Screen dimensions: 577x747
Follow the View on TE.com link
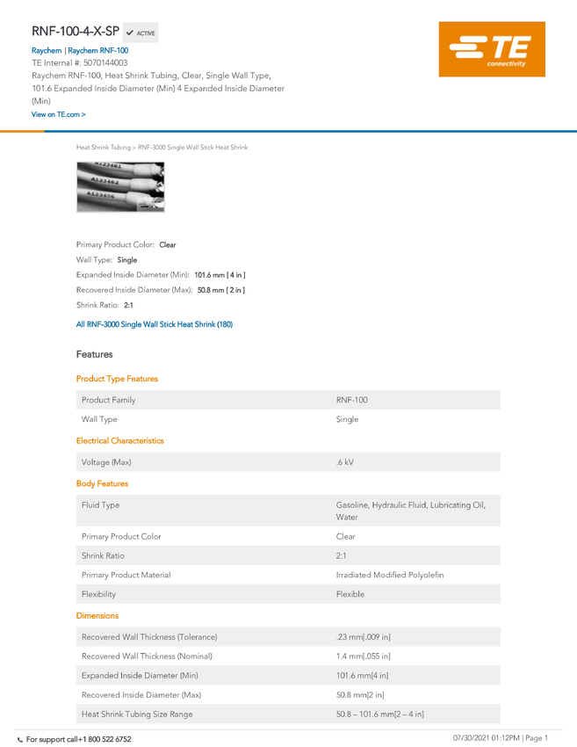pos(59,114)
